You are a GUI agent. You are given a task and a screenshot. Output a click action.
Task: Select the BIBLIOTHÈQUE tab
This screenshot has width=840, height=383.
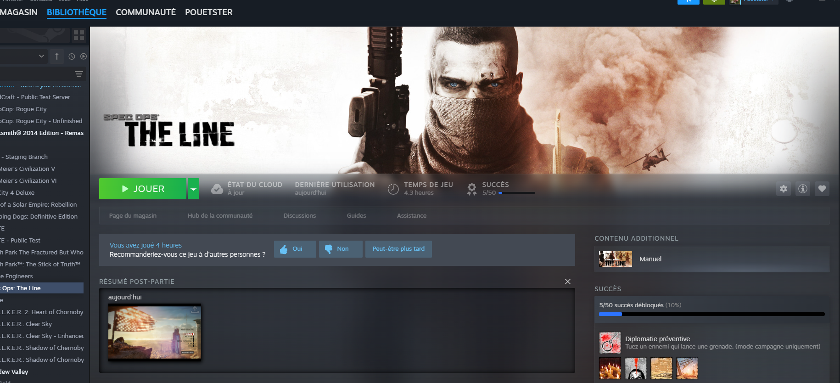[77, 12]
